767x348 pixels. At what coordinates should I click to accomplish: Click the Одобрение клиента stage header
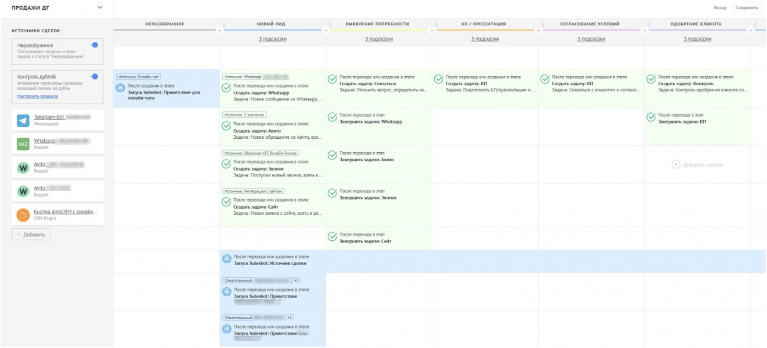(696, 24)
